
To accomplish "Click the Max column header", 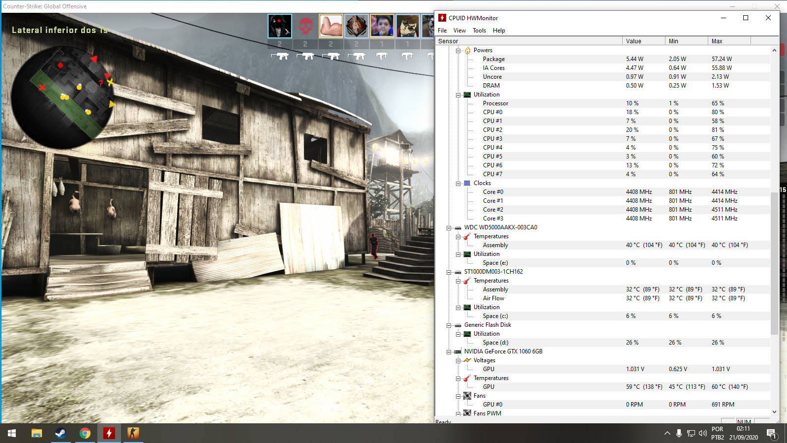I will (729, 41).
